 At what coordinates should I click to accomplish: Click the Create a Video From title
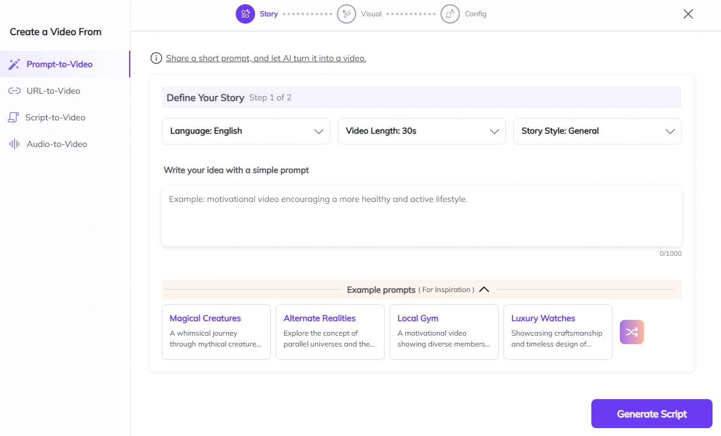(56, 31)
